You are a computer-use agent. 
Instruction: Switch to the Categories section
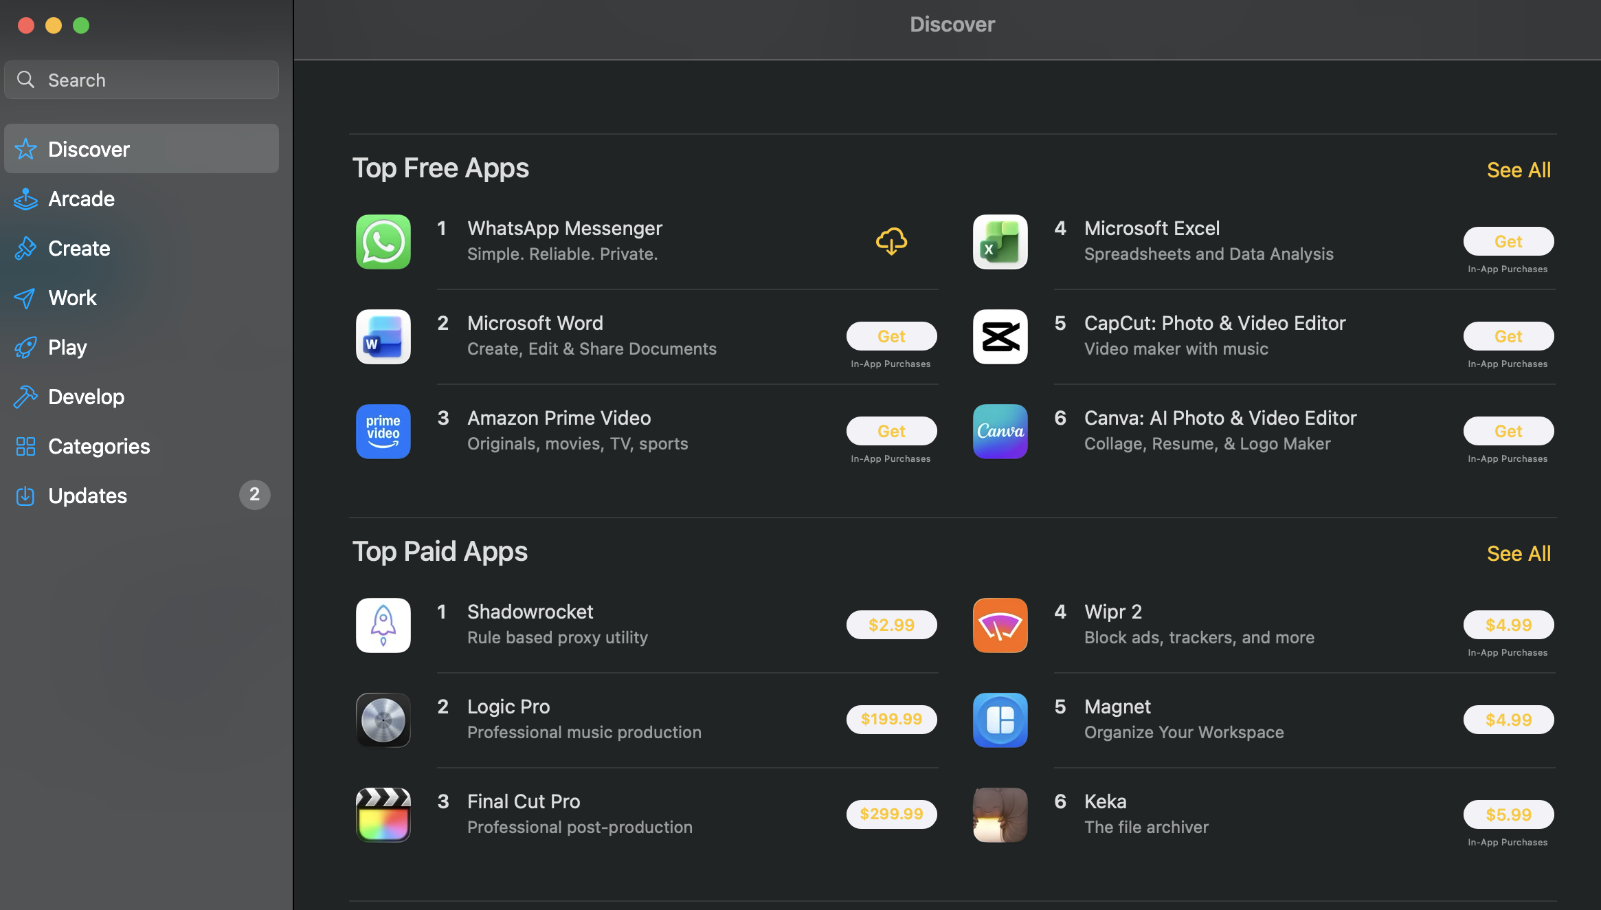tap(98, 446)
